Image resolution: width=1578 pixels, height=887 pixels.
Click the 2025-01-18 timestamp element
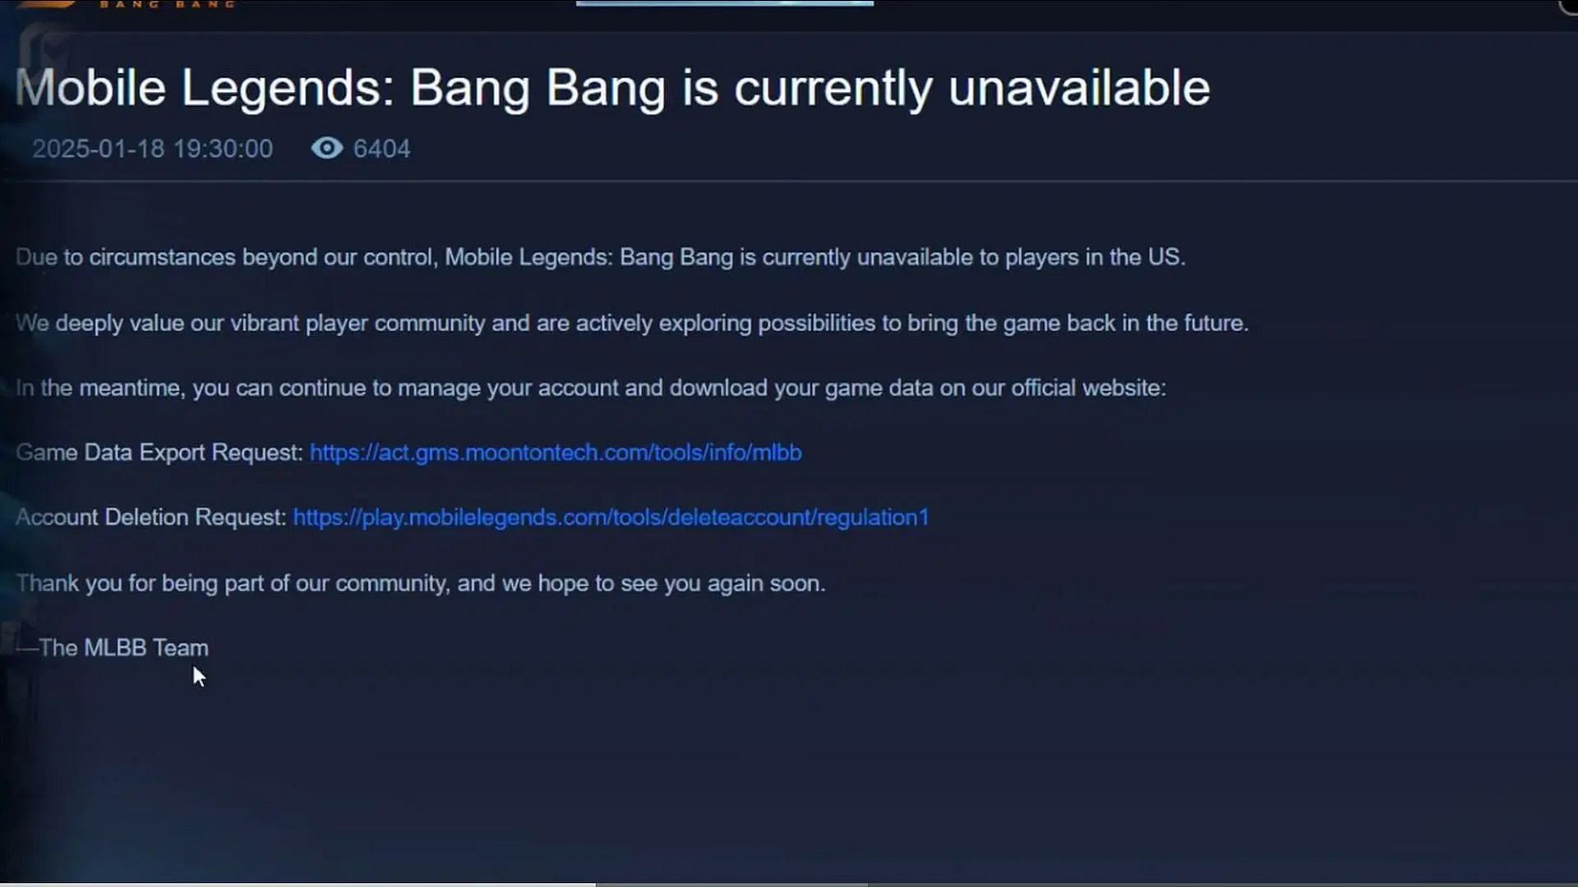coord(152,149)
